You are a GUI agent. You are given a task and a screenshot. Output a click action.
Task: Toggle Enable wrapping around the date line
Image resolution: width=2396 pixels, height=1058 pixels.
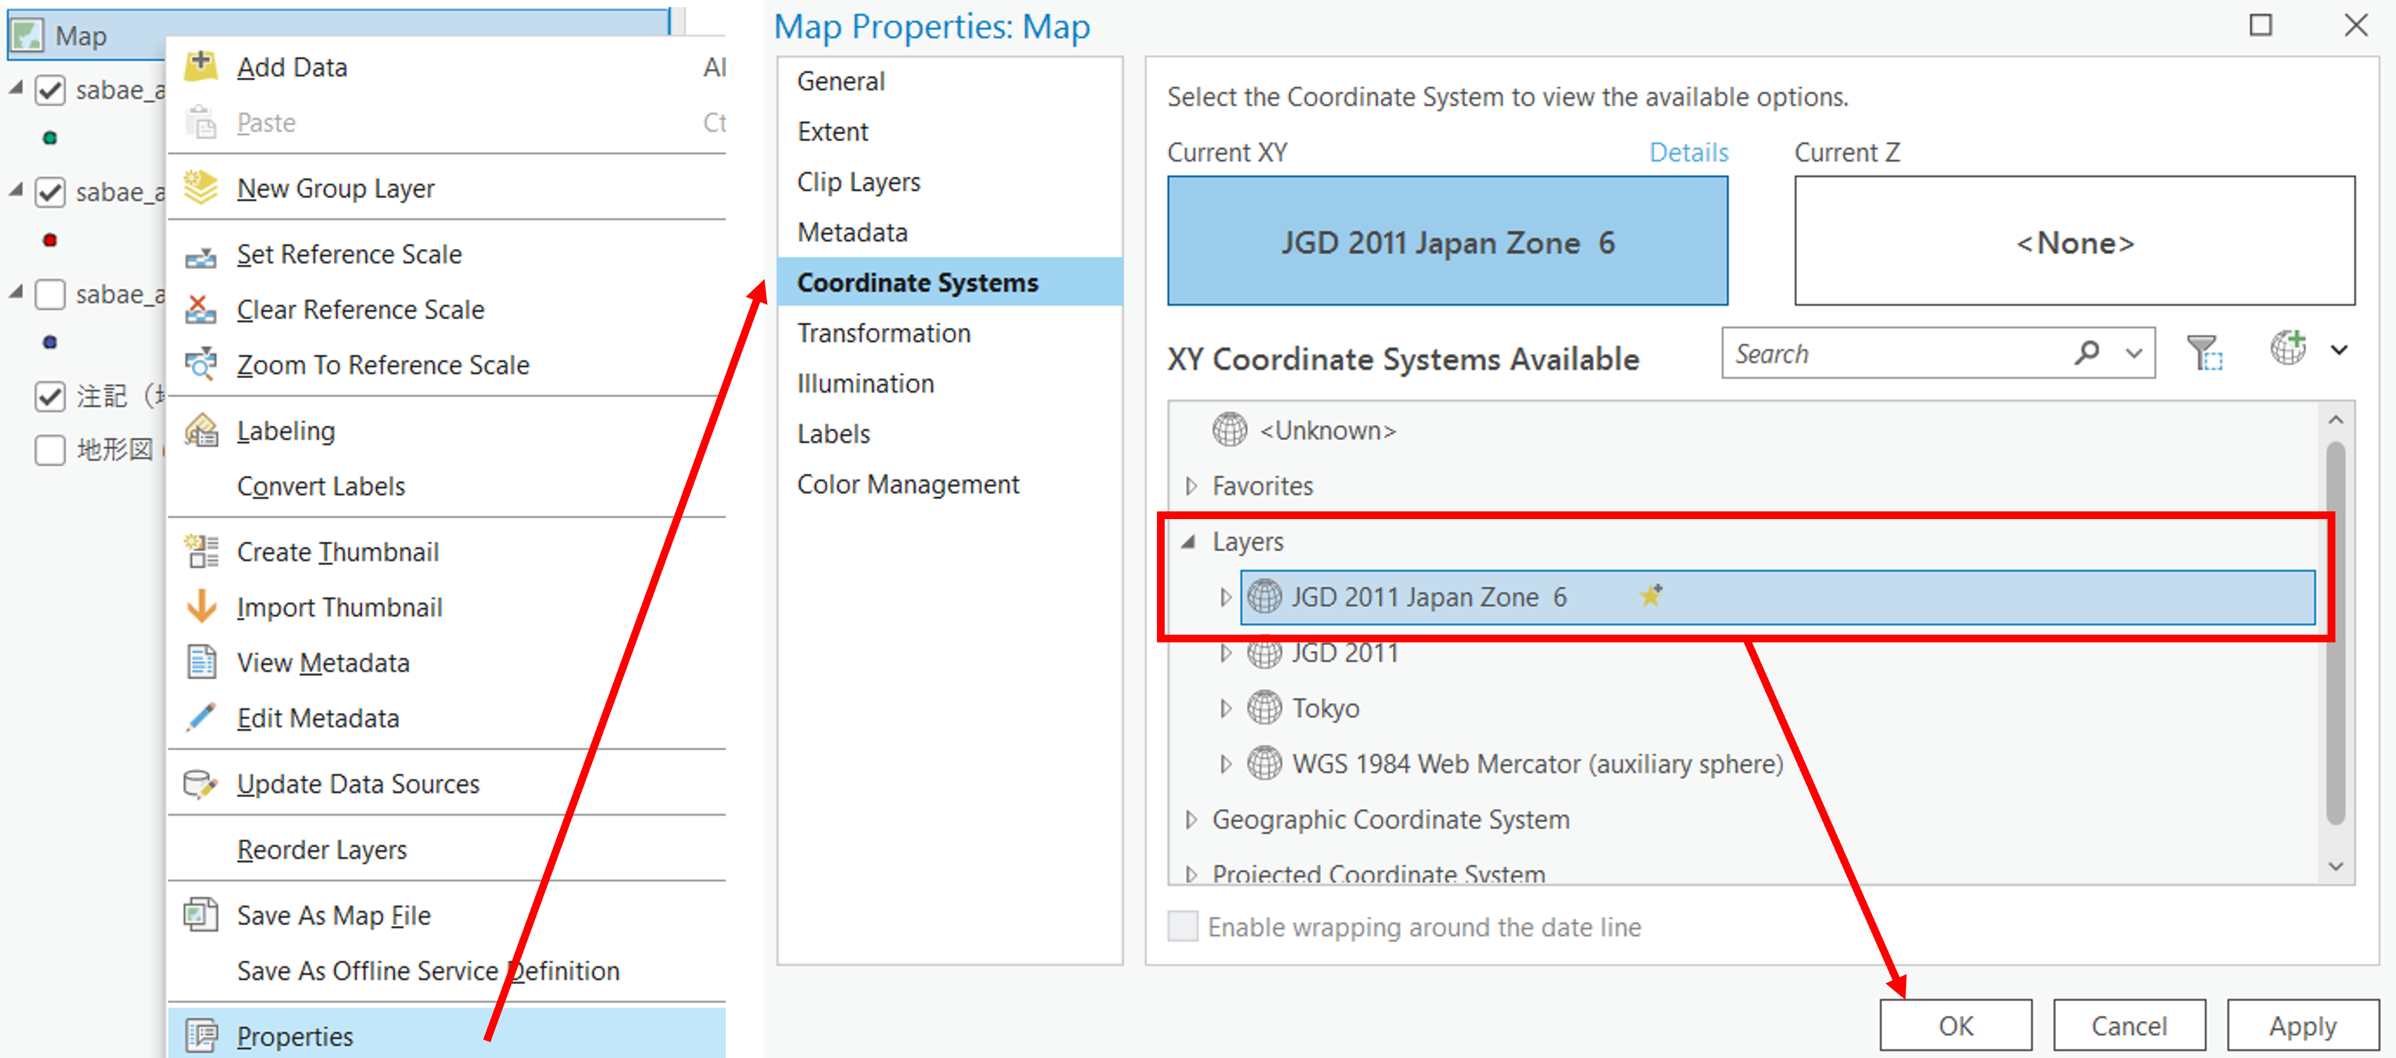pyautogui.click(x=1182, y=927)
